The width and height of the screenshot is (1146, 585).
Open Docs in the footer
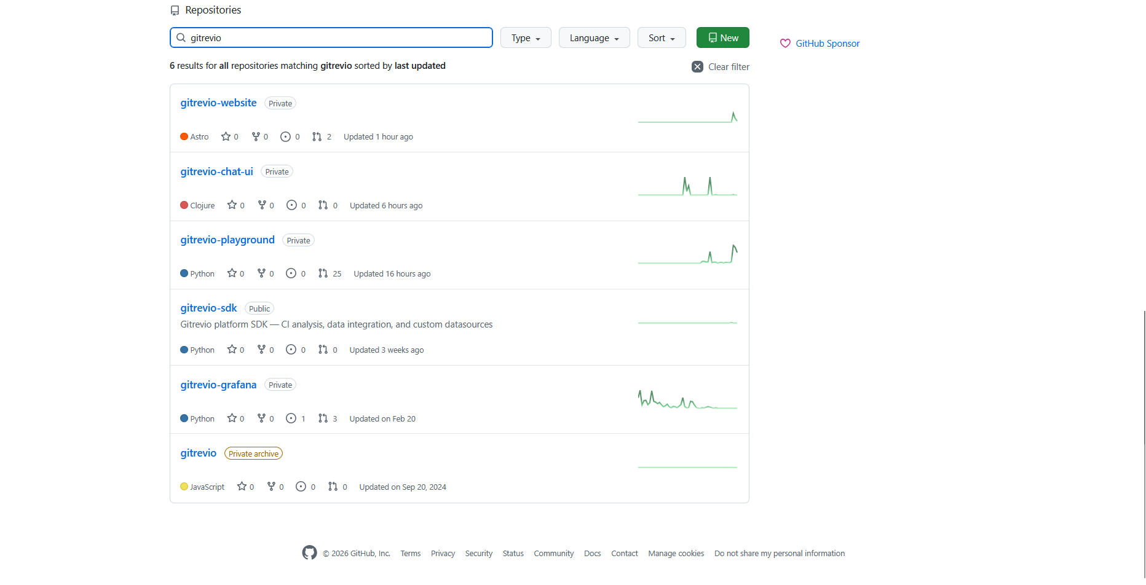(593, 553)
